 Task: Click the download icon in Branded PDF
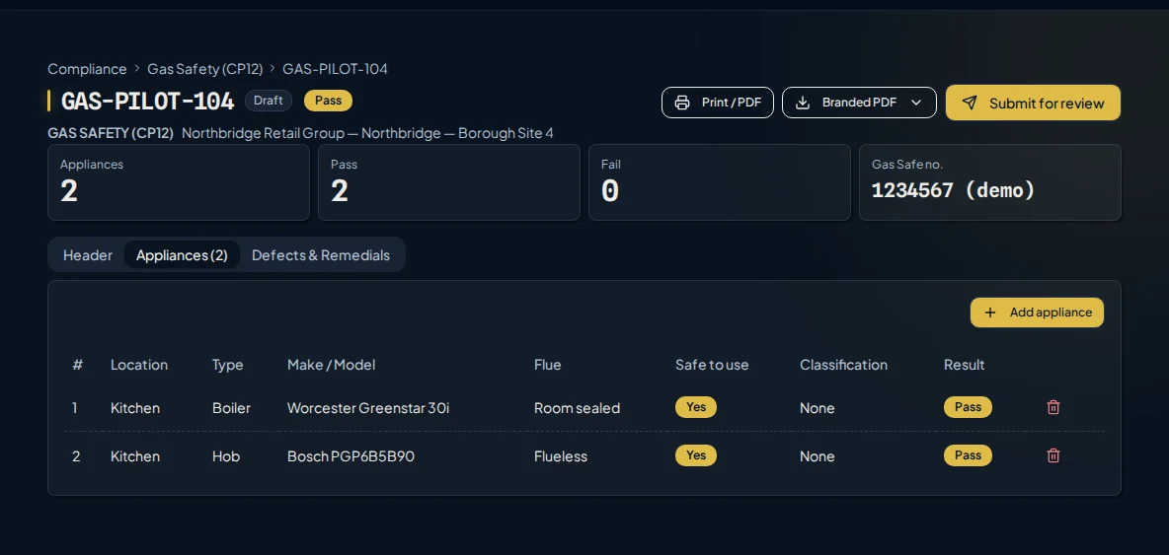click(802, 103)
